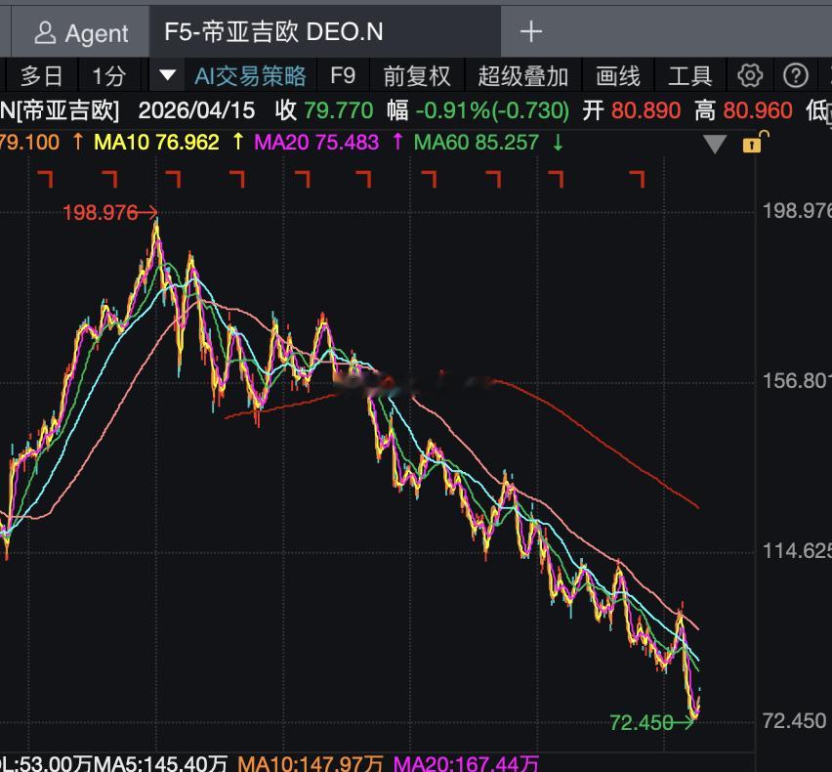Click the volume MA5:145.40万 label
Viewport: 832px width, 772px height.
(160, 763)
